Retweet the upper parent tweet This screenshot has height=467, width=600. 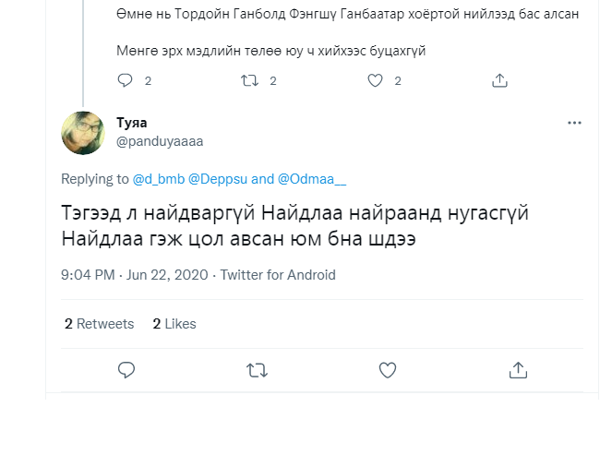click(249, 80)
